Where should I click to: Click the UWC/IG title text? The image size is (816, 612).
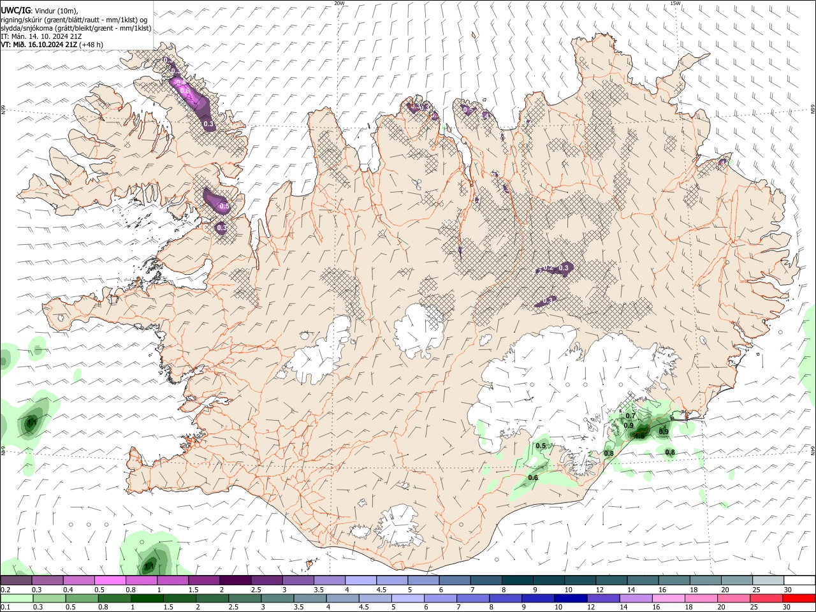coord(15,10)
